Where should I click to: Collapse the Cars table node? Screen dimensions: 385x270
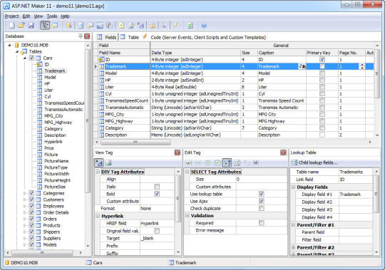click(x=24, y=58)
